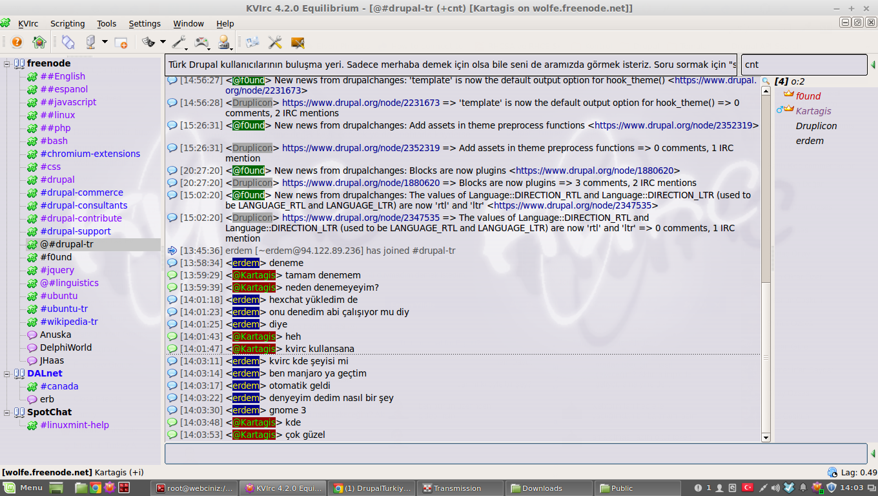Select the #wikipedia-tr channel
878x496 pixels.
69,322
